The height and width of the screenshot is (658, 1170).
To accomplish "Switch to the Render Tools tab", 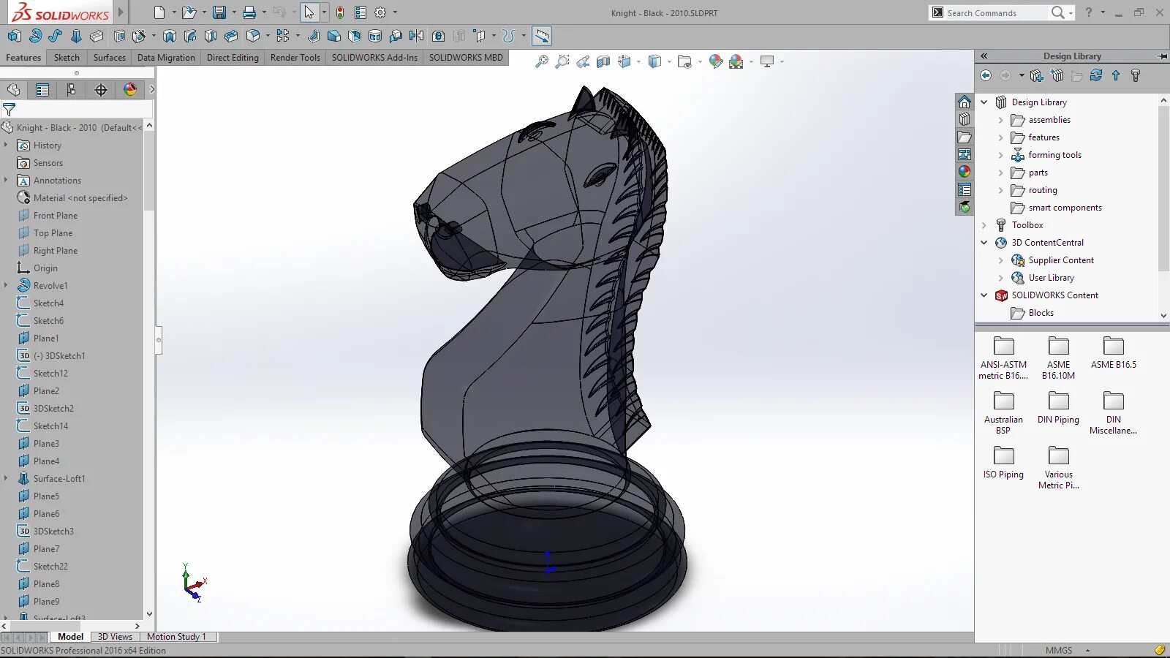I will pos(295,58).
